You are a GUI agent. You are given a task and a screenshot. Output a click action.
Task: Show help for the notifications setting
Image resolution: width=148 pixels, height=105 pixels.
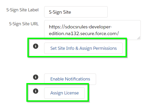36,77
